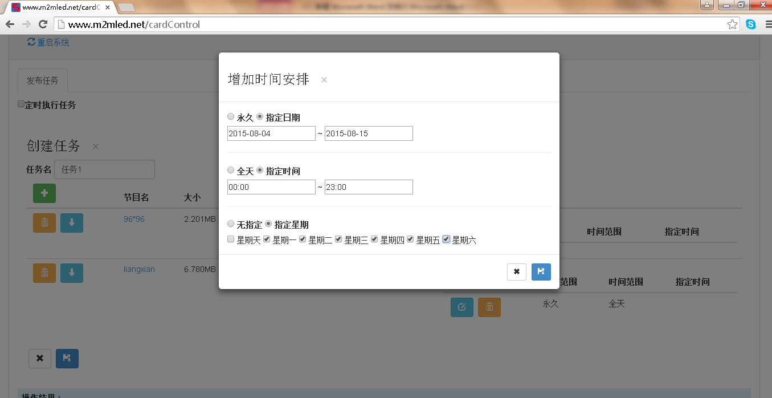Close the 创建任务 panel with its X
772x398 pixels.
tap(96, 147)
